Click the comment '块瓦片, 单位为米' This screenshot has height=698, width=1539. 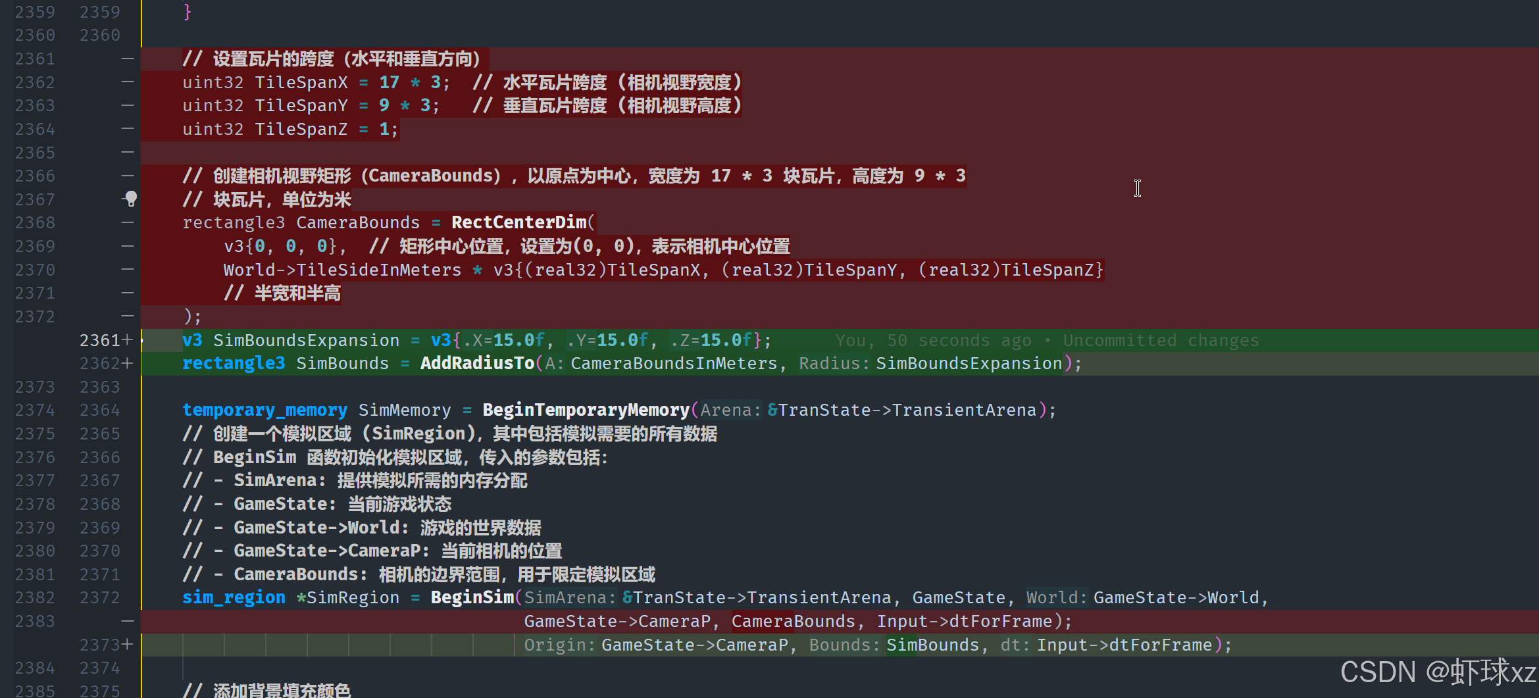coord(267,199)
